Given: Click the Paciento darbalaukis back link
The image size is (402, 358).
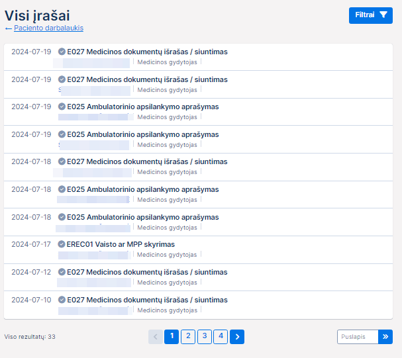Looking at the screenshot, I should (48, 28).
